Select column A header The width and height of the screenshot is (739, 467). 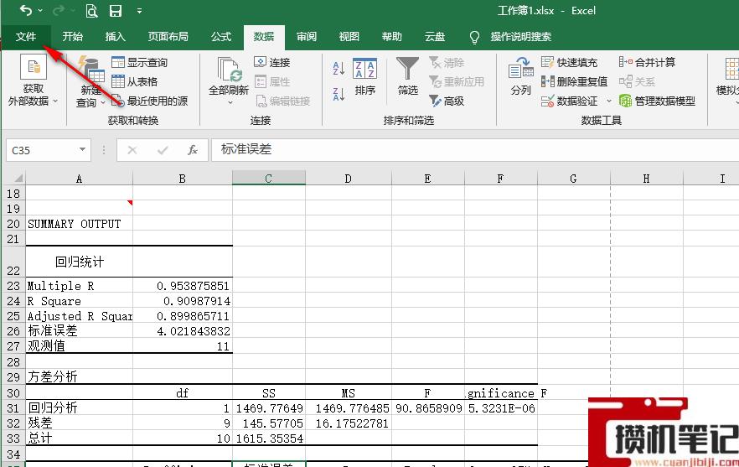pos(79,179)
